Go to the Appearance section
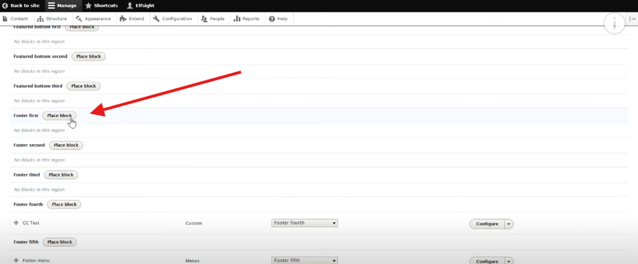This screenshot has height=264, width=638. [x=93, y=19]
